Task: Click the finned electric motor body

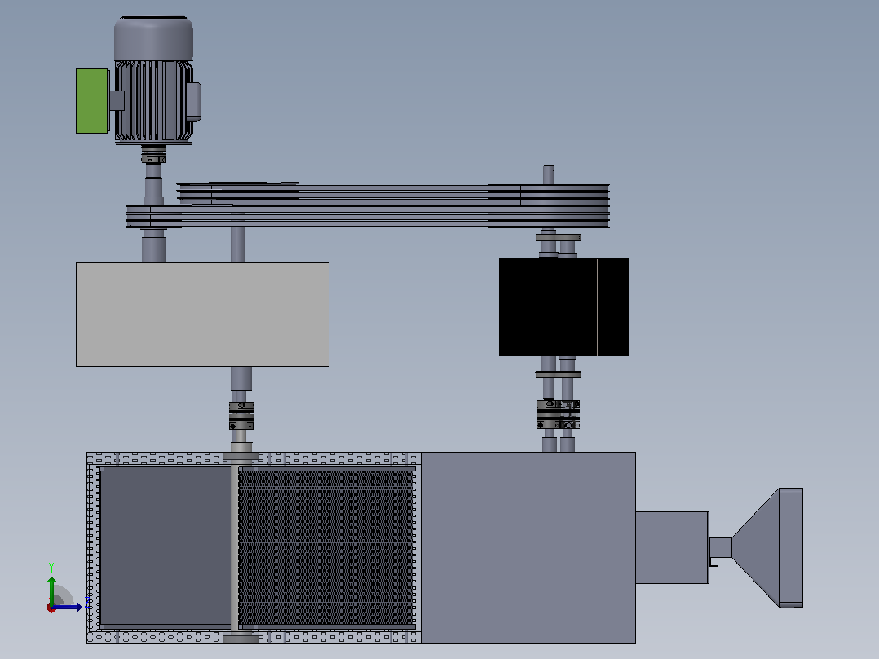Action: tap(153, 101)
